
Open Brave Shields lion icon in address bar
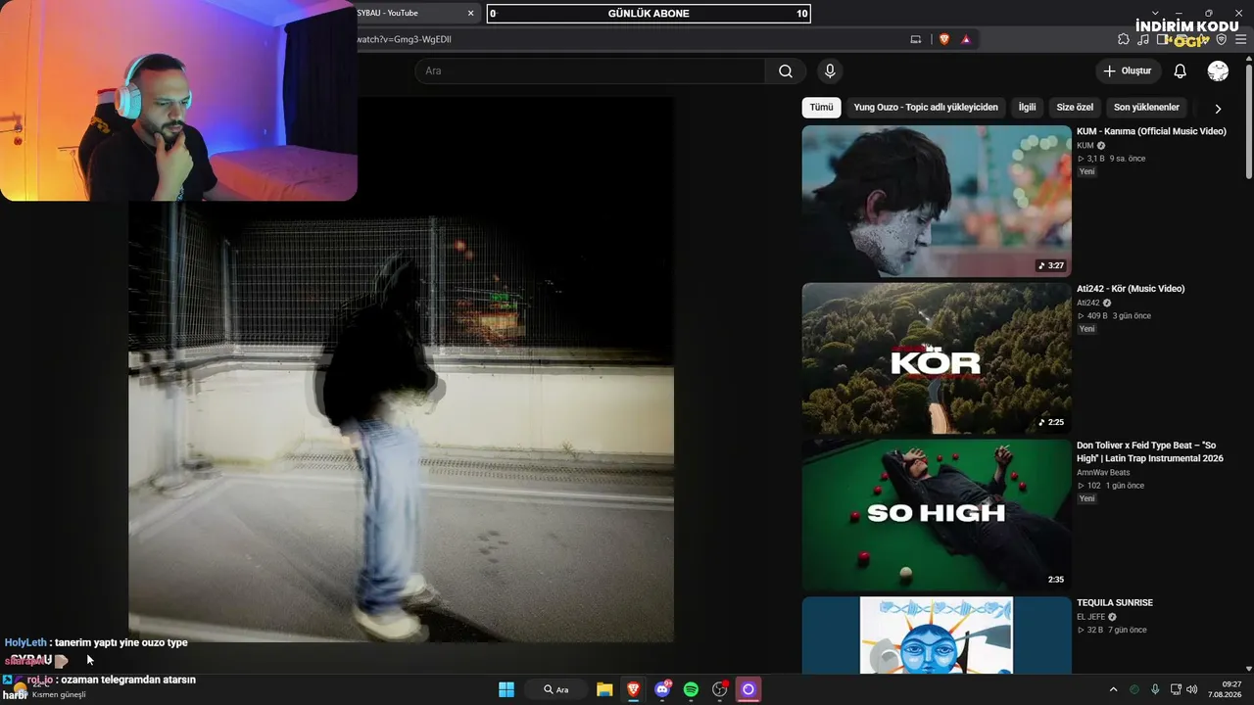point(944,39)
